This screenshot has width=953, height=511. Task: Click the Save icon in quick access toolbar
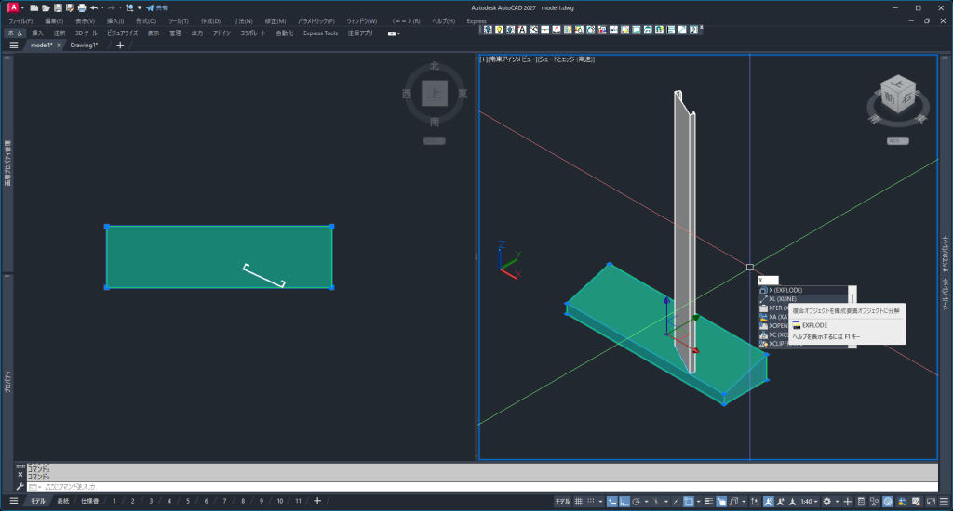pos(58,7)
